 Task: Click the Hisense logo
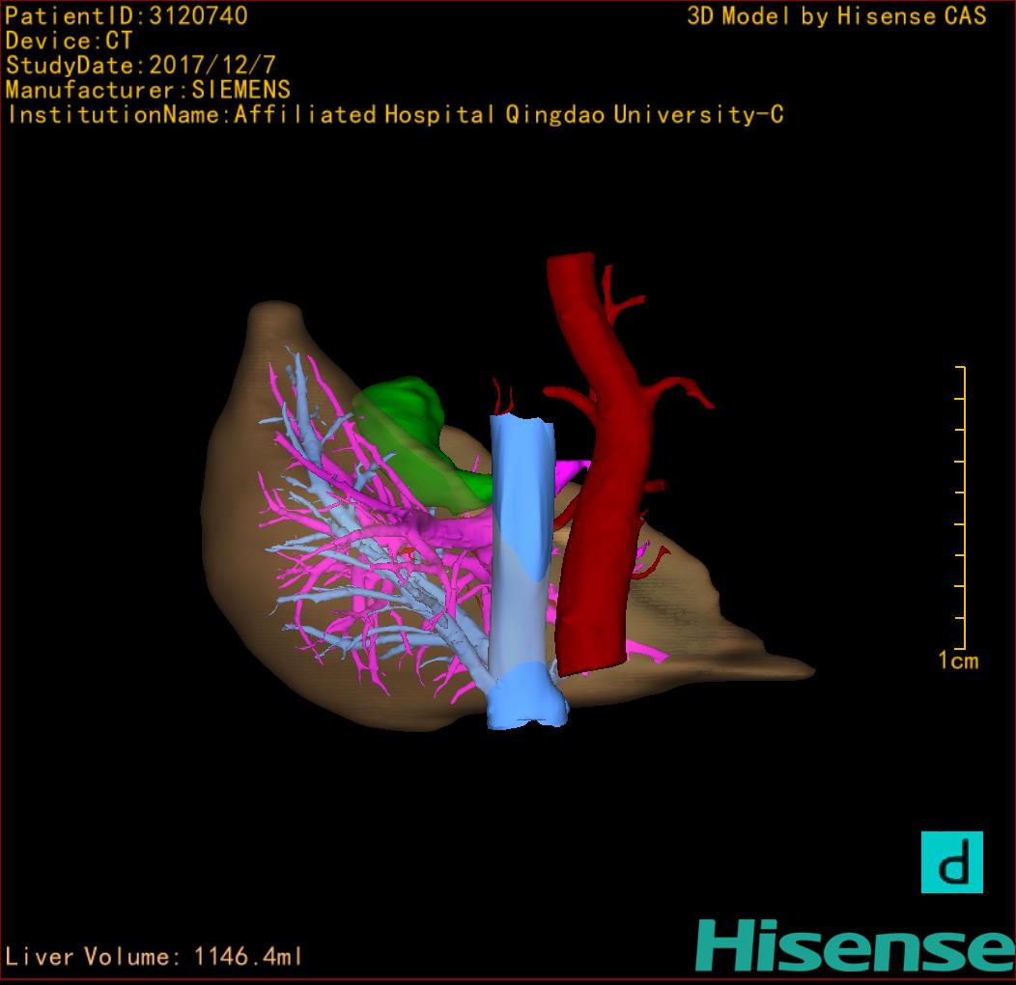pyautogui.click(x=855, y=945)
